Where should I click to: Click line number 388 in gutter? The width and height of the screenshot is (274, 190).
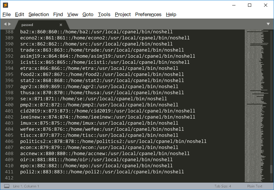[9, 32]
